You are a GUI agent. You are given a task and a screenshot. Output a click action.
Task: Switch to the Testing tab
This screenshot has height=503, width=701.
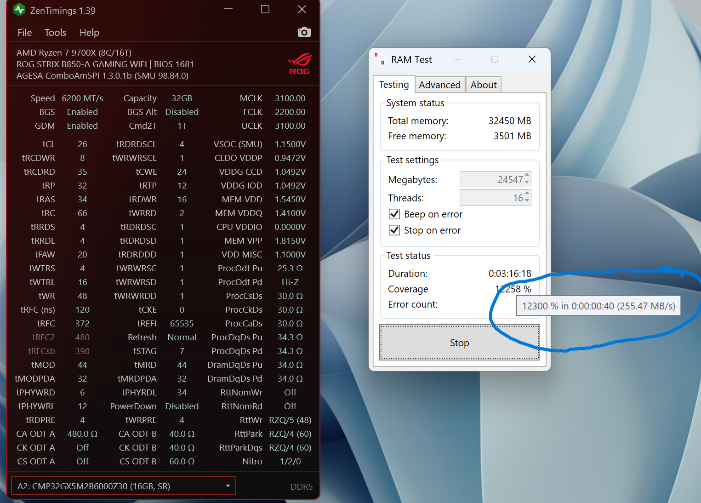click(x=394, y=85)
